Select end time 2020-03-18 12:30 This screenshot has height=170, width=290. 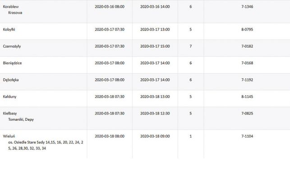click(x=155, y=113)
